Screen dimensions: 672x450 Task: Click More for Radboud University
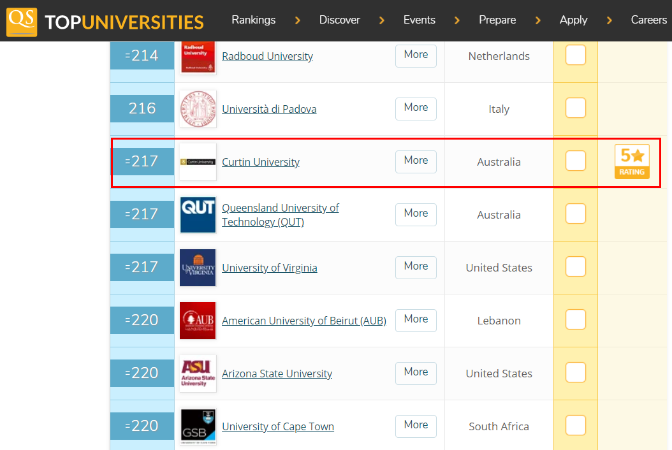416,55
